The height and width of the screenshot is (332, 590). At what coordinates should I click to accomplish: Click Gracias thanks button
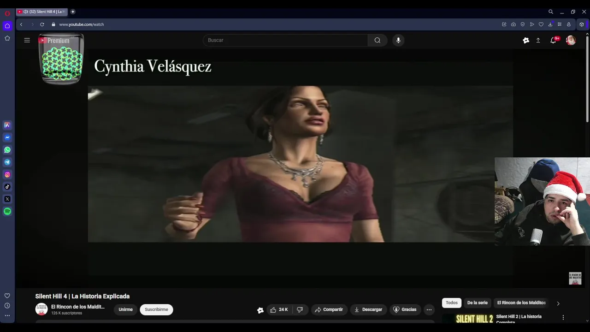[x=404, y=309]
